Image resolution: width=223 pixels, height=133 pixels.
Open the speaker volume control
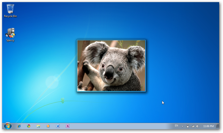198,126
